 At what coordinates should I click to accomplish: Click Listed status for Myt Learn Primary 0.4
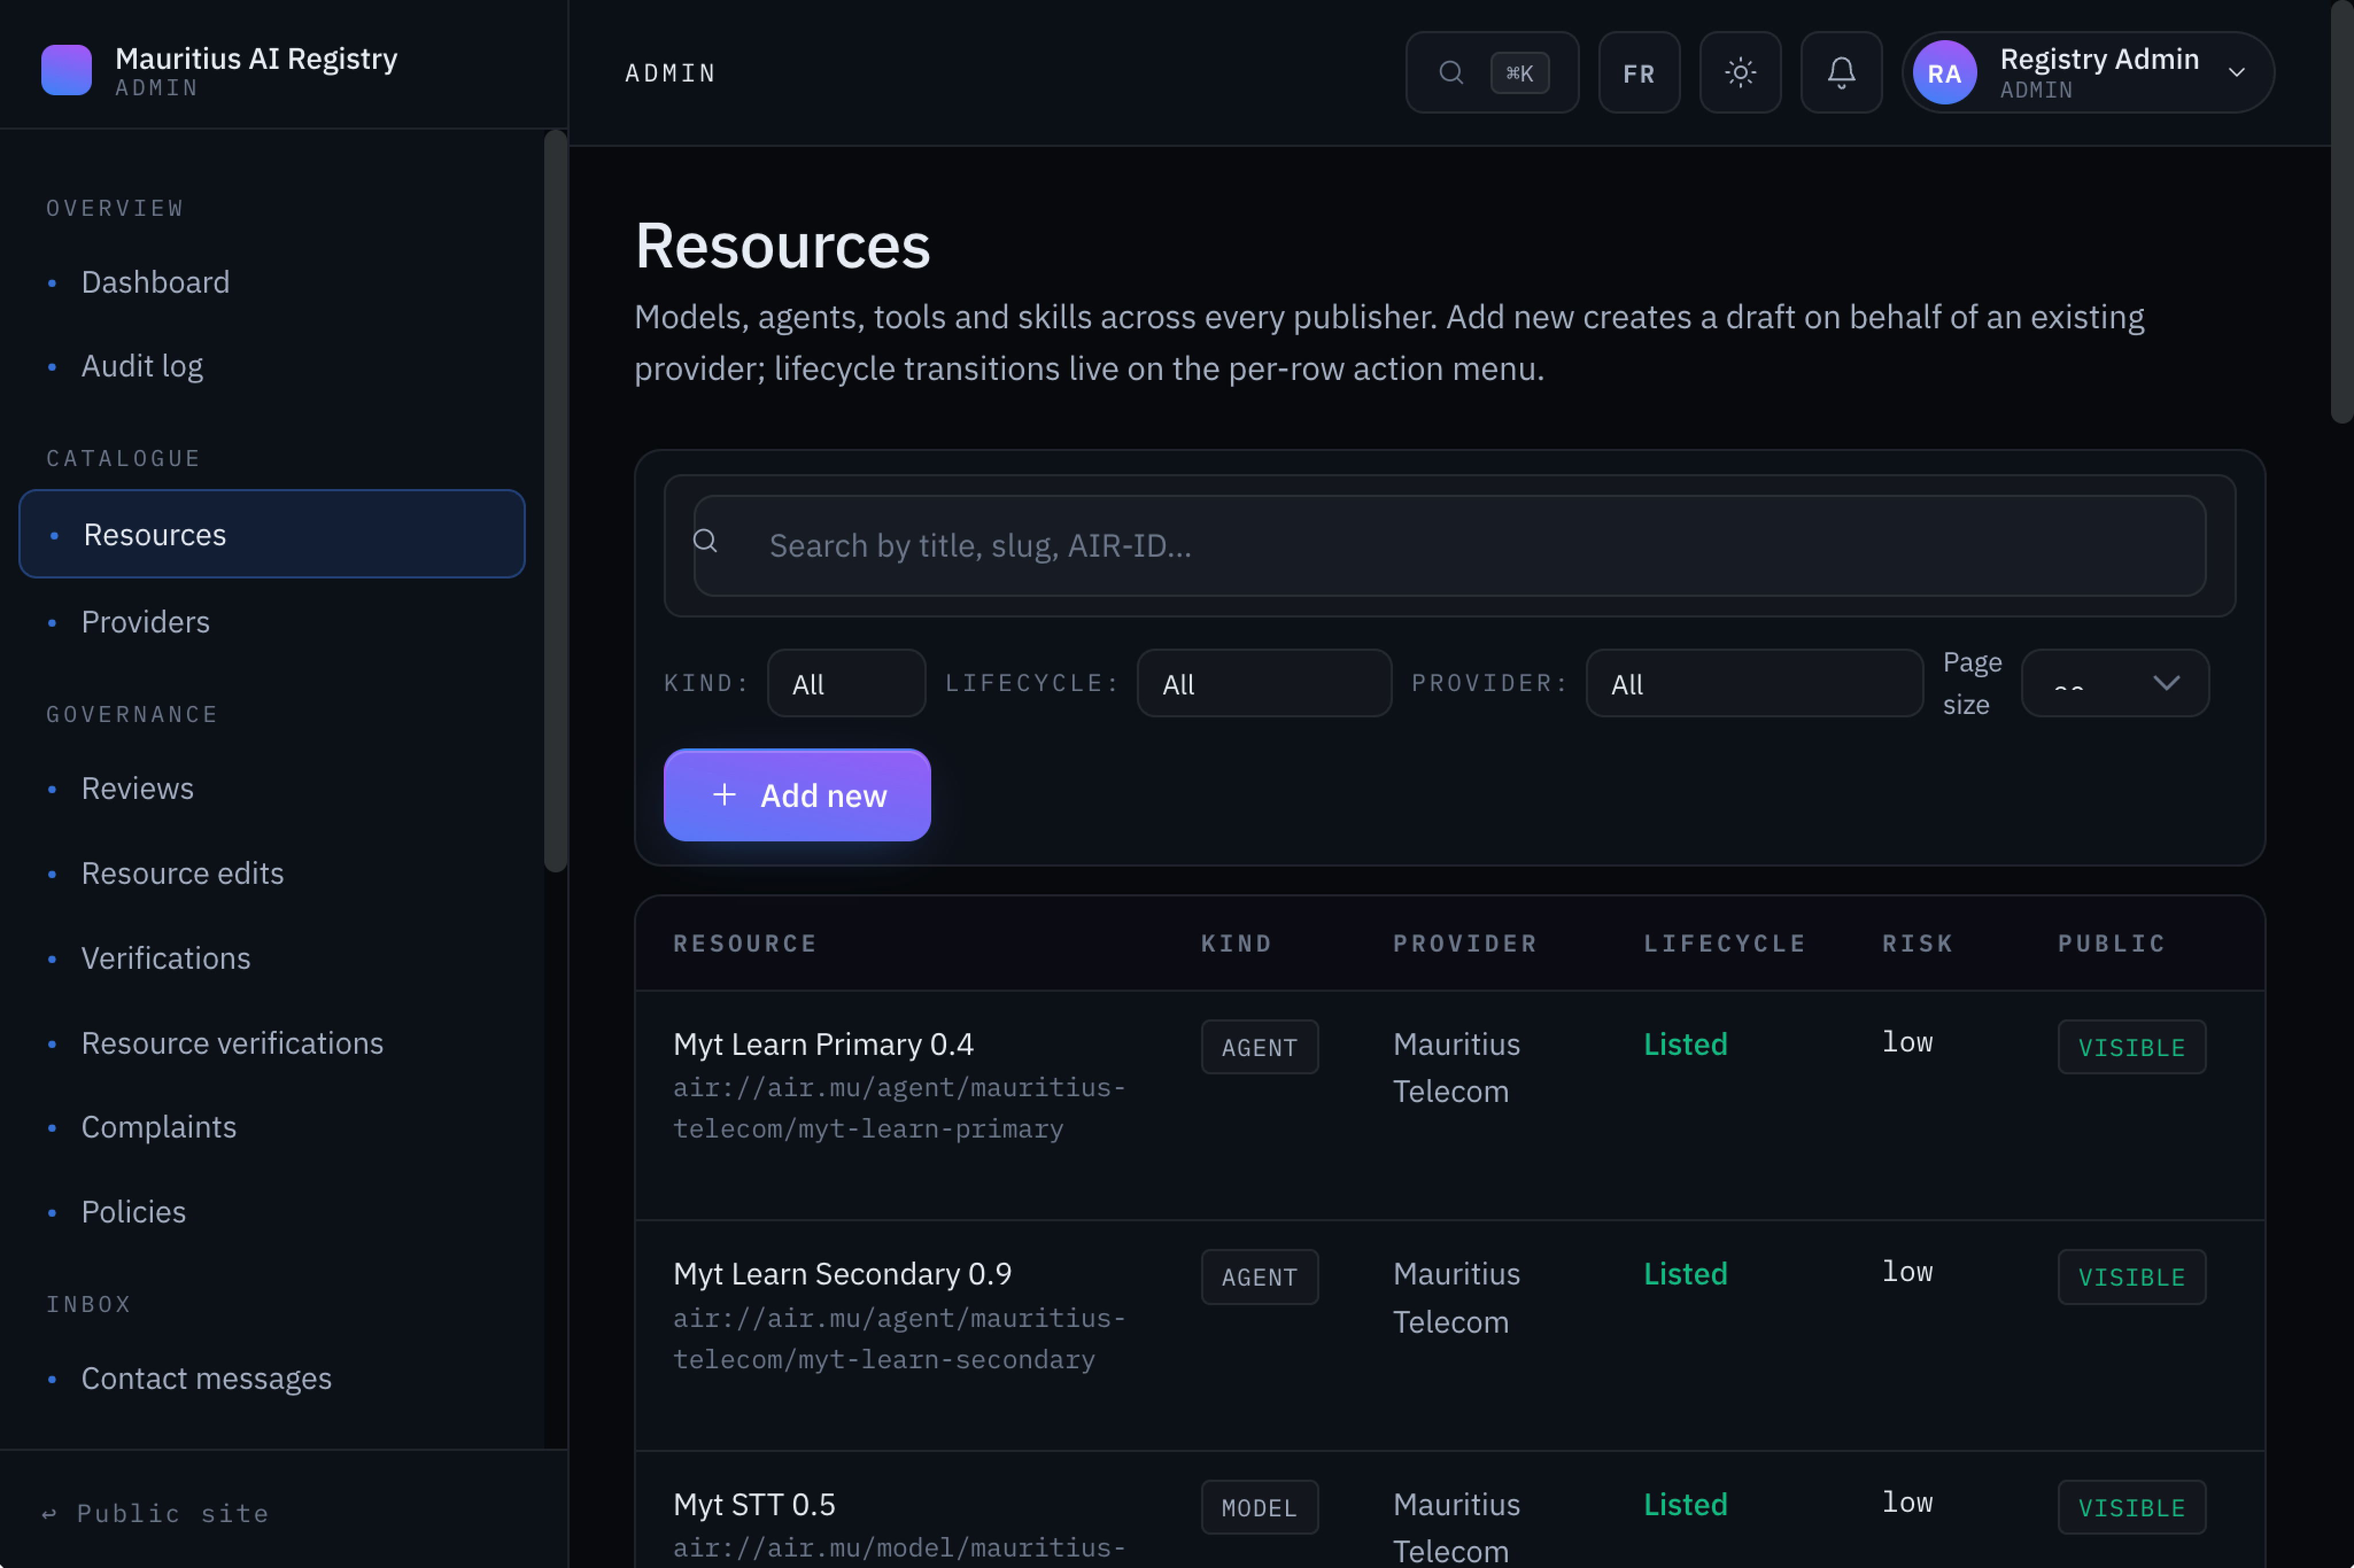tap(1686, 1044)
